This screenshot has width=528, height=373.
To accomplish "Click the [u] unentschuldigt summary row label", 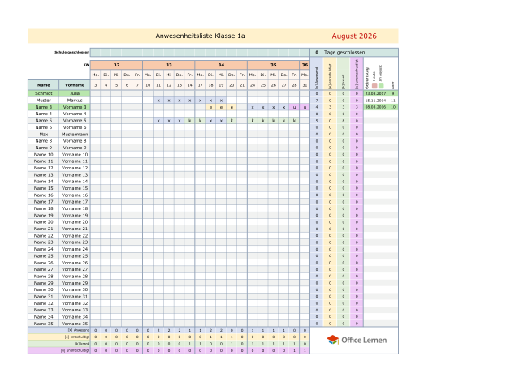I will point(75,350).
